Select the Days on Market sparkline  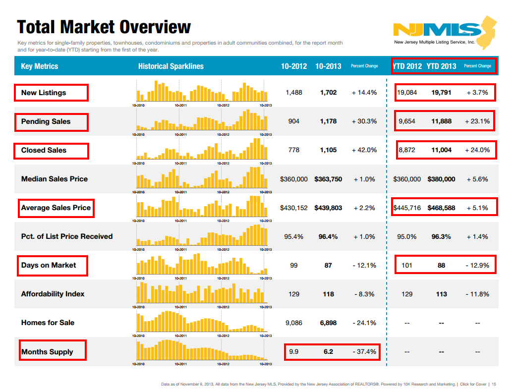tap(202, 265)
